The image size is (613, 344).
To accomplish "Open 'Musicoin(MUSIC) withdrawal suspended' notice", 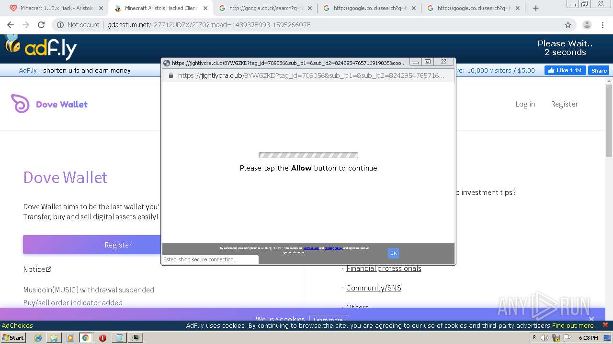I will point(89,290).
